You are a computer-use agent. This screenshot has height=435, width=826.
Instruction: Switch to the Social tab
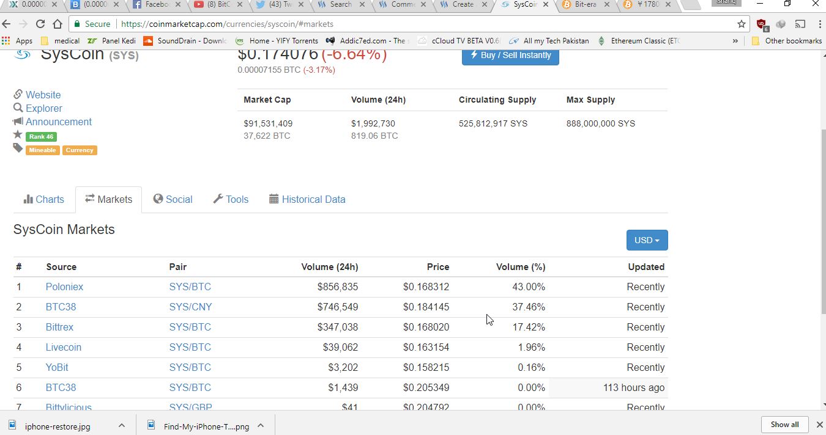click(173, 199)
